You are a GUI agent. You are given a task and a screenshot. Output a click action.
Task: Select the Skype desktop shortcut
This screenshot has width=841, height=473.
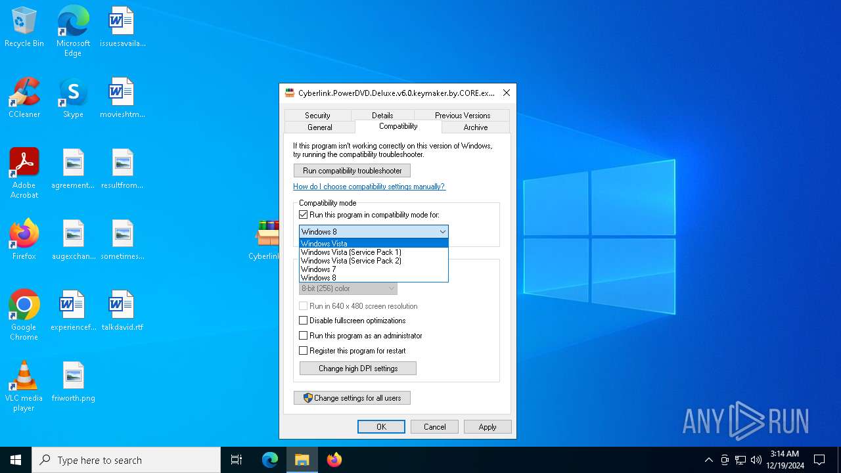click(73, 99)
